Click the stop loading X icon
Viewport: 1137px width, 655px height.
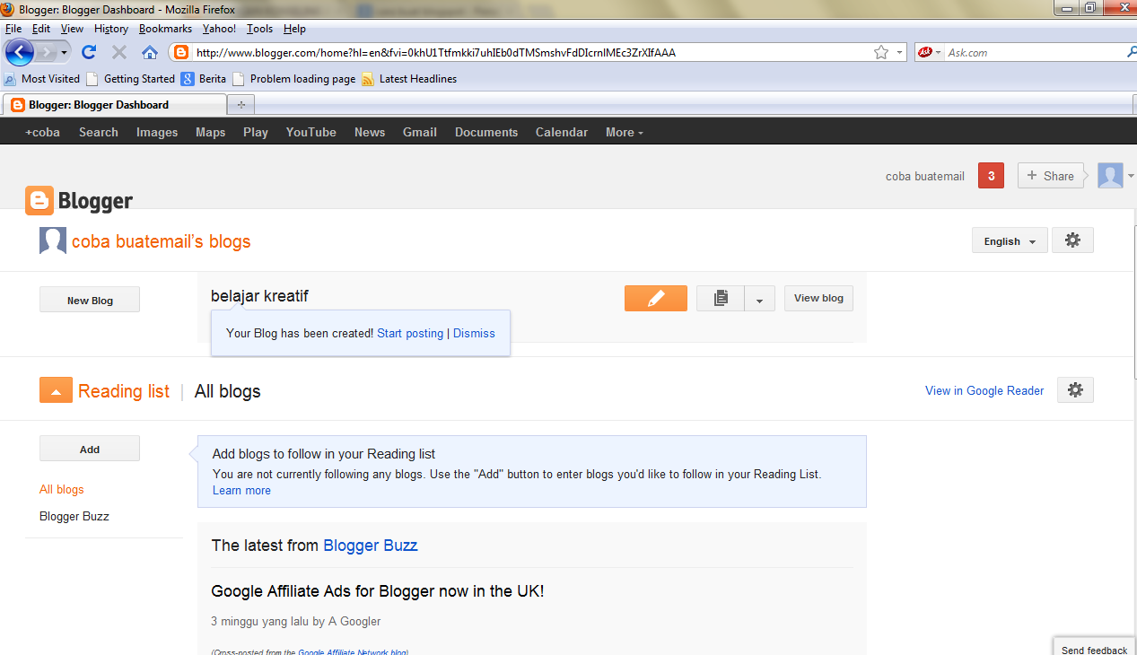point(118,52)
